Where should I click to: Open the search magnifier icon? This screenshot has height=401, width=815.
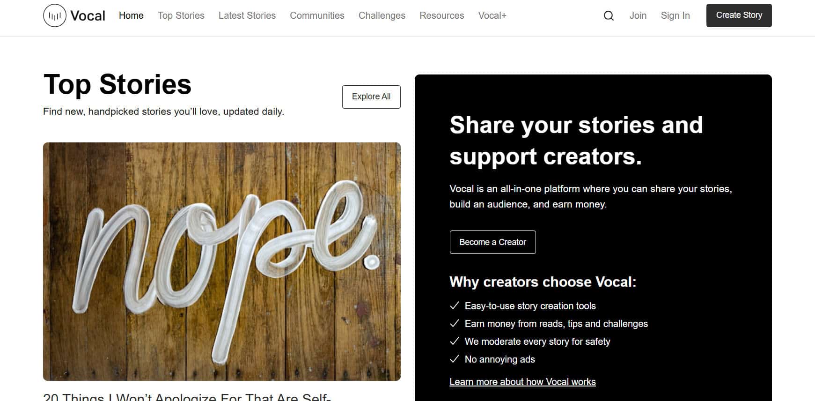(x=609, y=15)
